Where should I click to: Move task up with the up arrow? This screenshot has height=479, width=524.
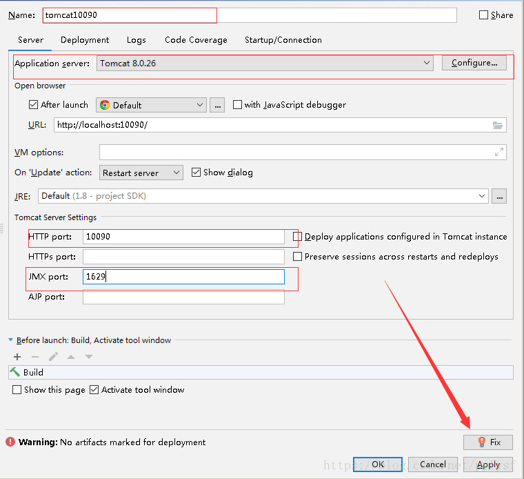click(71, 357)
